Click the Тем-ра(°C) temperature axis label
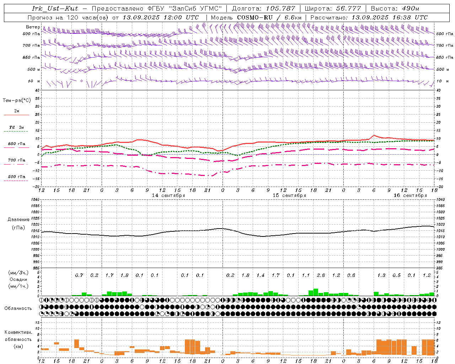Image resolution: width=455 pixels, height=364 pixels. coord(17,101)
